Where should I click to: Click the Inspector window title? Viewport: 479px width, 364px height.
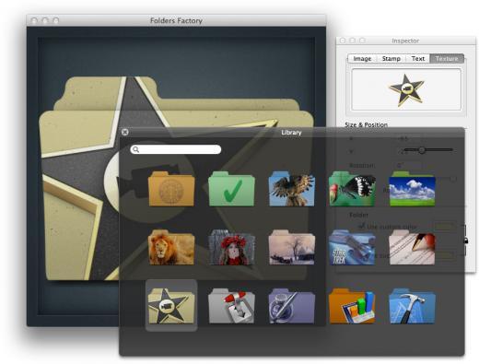click(405, 41)
